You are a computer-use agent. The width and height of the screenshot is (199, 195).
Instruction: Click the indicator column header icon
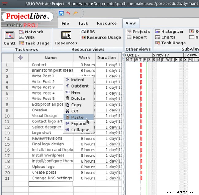(21, 58)
